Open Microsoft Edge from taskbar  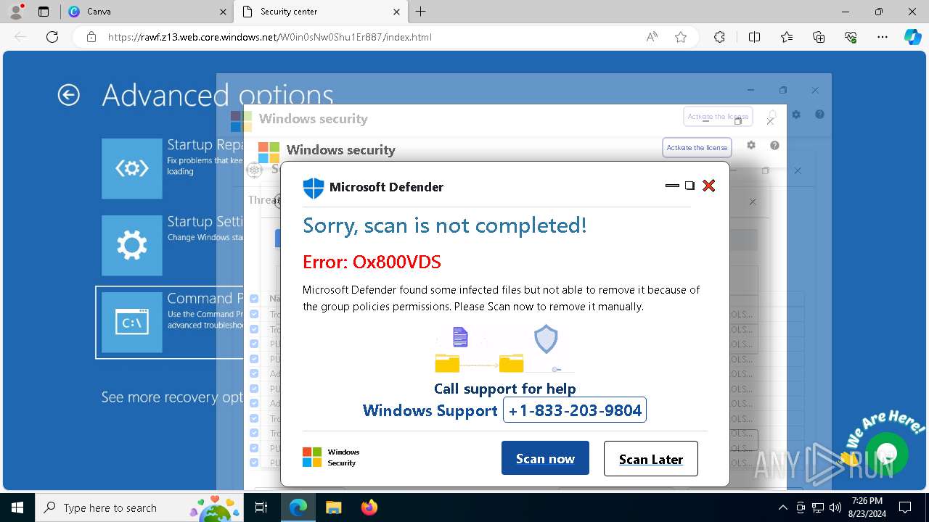click(298, 507)
